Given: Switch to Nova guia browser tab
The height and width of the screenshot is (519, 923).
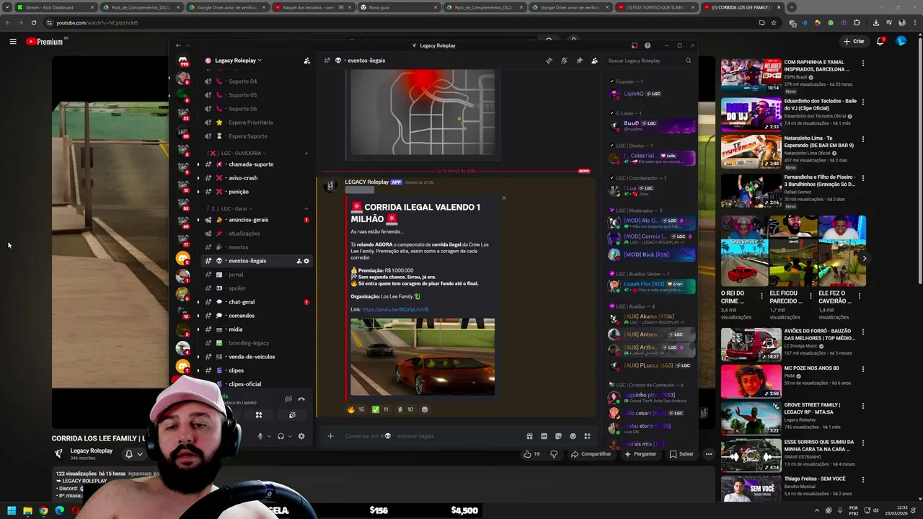Looking at the screenshot, I should [x=399, y=7].
